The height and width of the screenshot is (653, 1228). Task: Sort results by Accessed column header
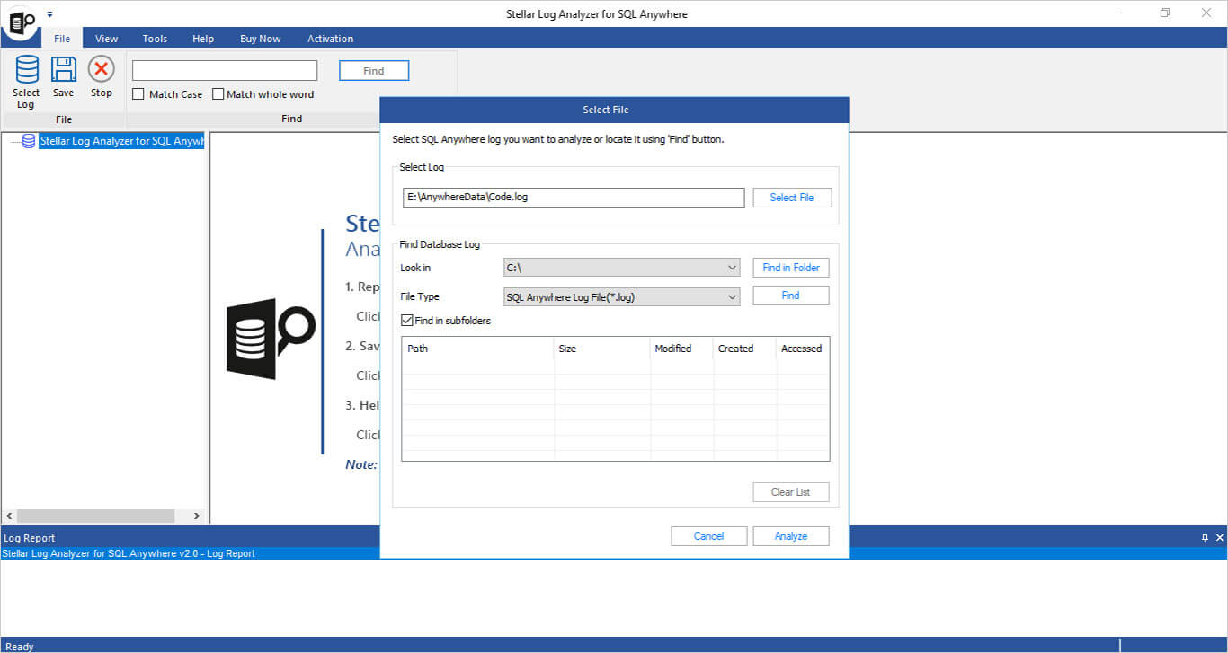(802, 349)
